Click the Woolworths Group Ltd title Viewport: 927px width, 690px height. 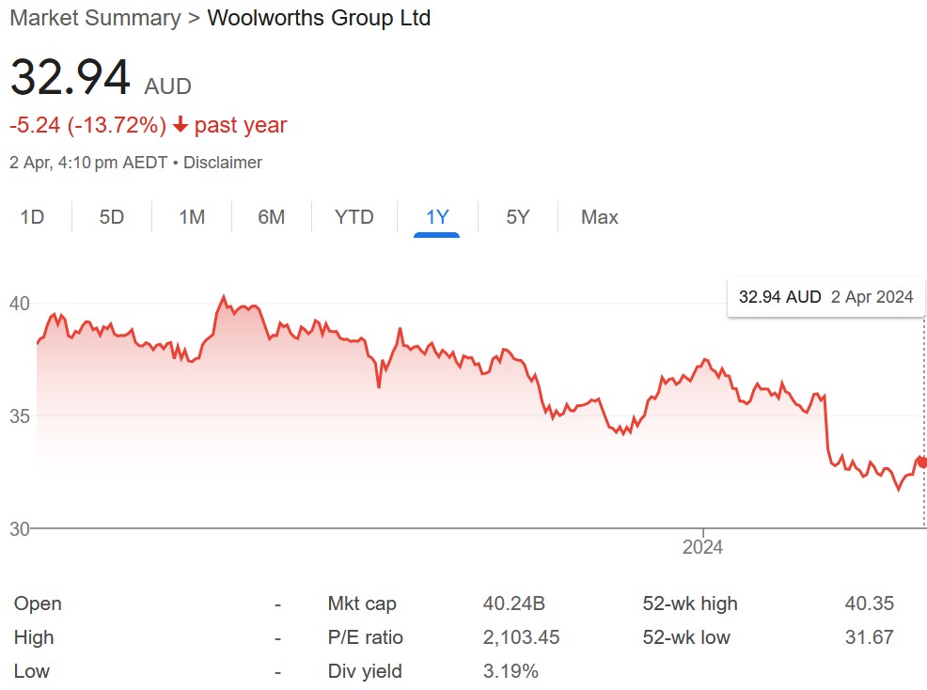(319, 18)
